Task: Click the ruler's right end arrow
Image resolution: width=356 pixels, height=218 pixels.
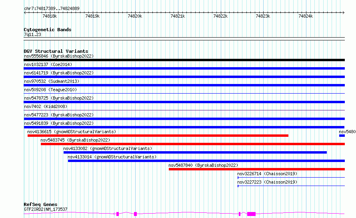Action: (x=344, y=13)
